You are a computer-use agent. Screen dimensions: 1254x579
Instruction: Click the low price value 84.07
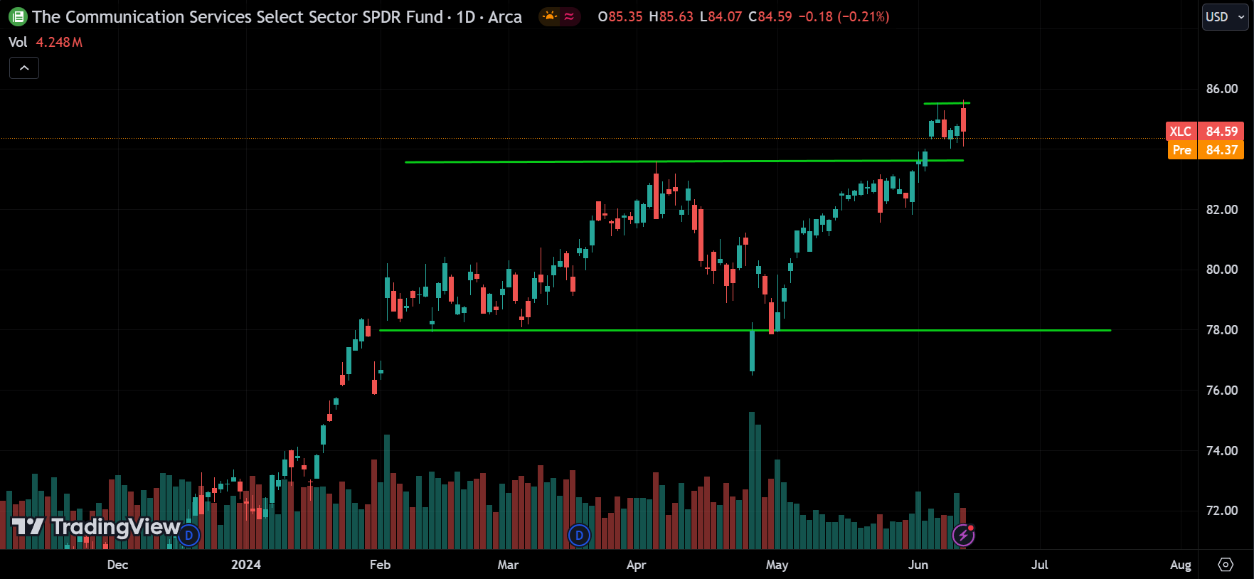pyautogui.click(x=726, y=16)
